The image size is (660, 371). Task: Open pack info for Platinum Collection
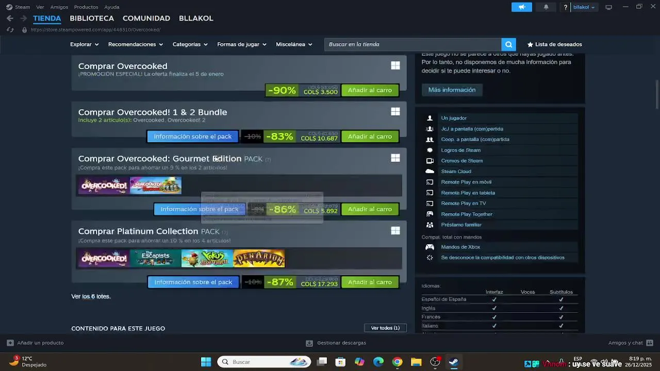(x=193, y=282)
